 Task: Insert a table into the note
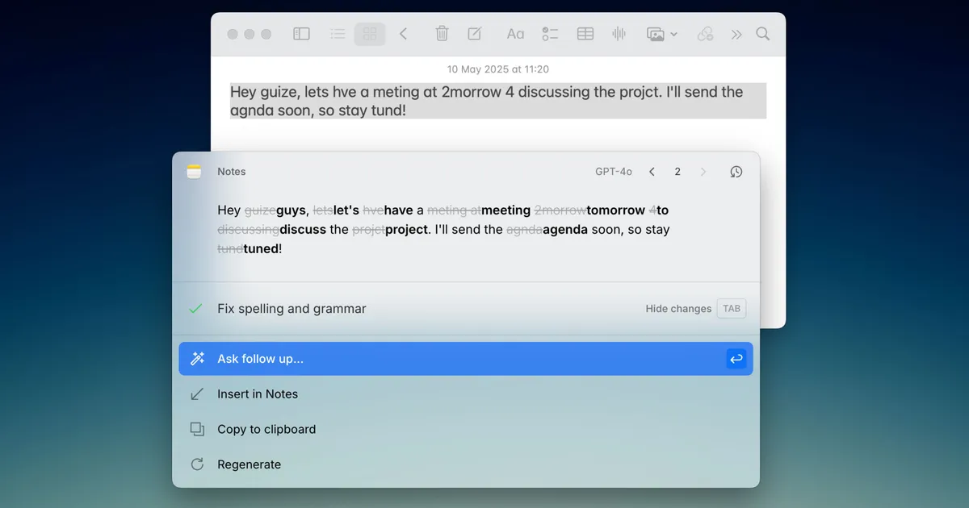coord(585,34)
